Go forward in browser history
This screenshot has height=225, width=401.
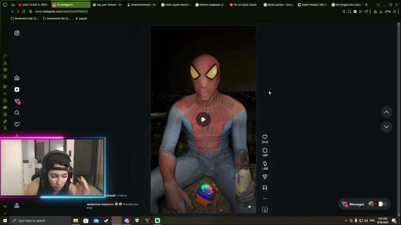click(18, 12)
